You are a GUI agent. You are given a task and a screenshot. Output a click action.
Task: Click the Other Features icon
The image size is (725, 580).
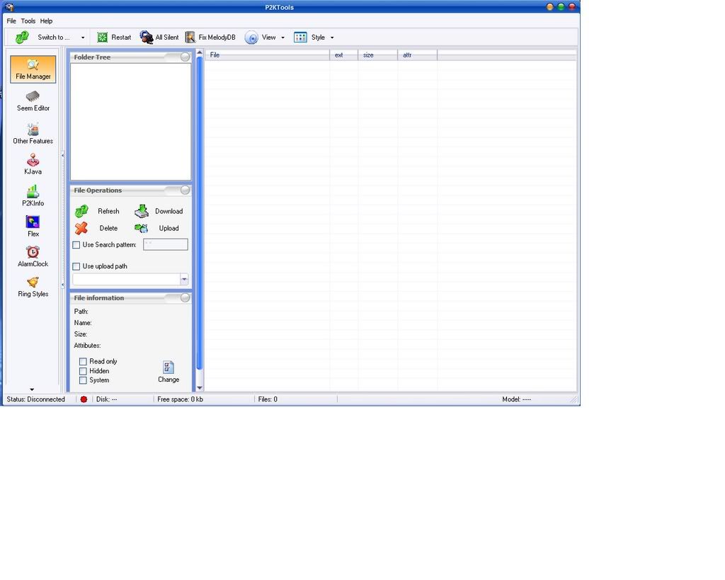33,130
